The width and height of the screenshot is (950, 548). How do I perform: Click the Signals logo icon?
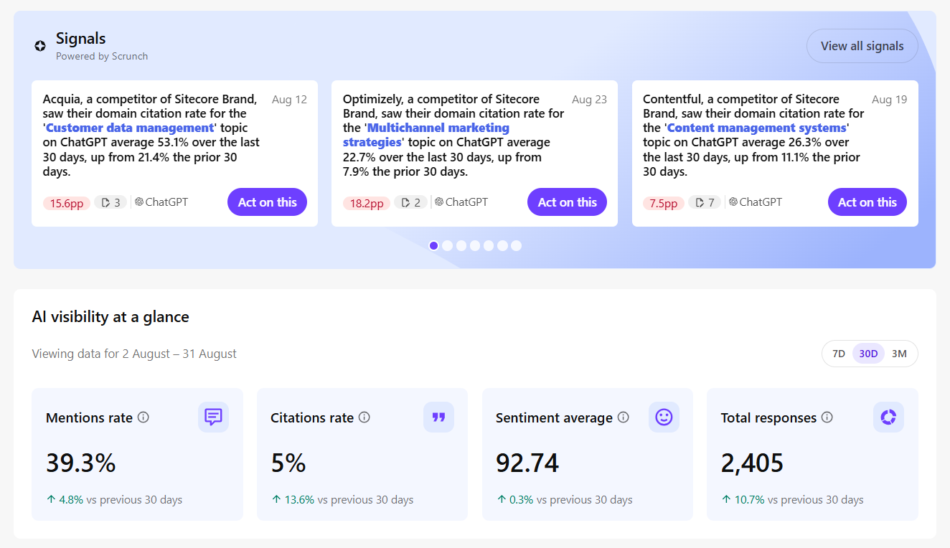click(40, 46)
